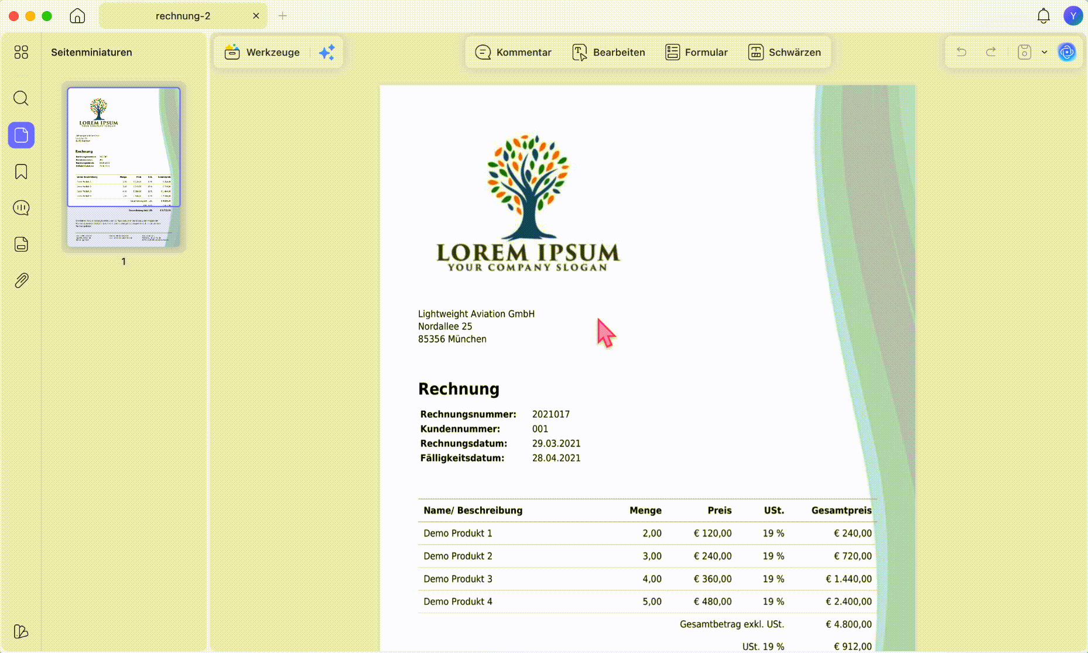Click the € 4.800,00 subtotal value
This screenshot has height=653, width=1088.
848,624
